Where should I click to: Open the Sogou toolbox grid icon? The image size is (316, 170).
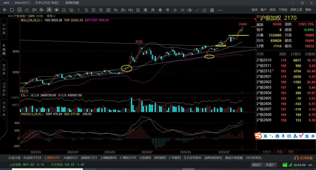pos(307,136)
